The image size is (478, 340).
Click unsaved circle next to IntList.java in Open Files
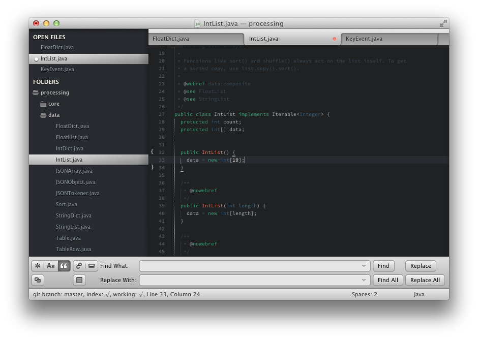36,59
